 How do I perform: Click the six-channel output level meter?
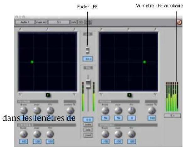coord(172,97)
